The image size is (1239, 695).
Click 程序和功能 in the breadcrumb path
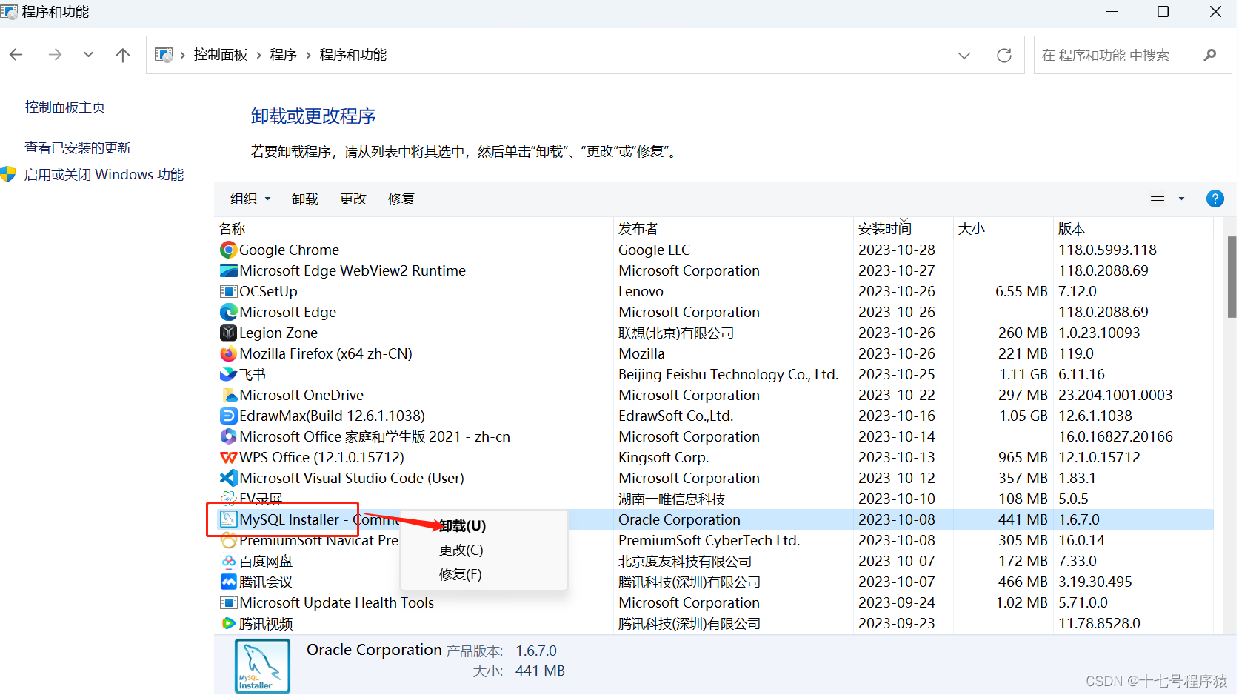(x=353, y=55)
